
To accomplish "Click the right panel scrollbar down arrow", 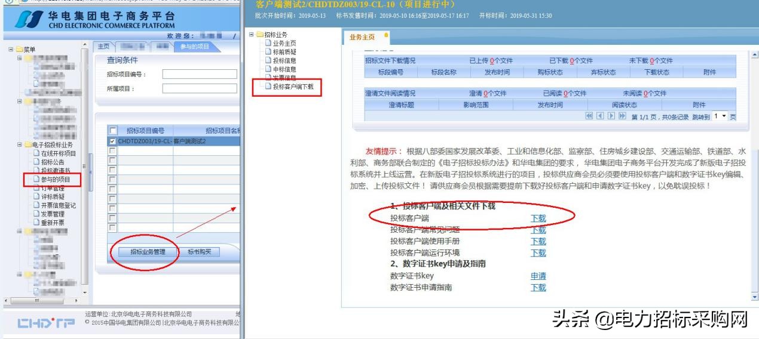I will (754, 297).
